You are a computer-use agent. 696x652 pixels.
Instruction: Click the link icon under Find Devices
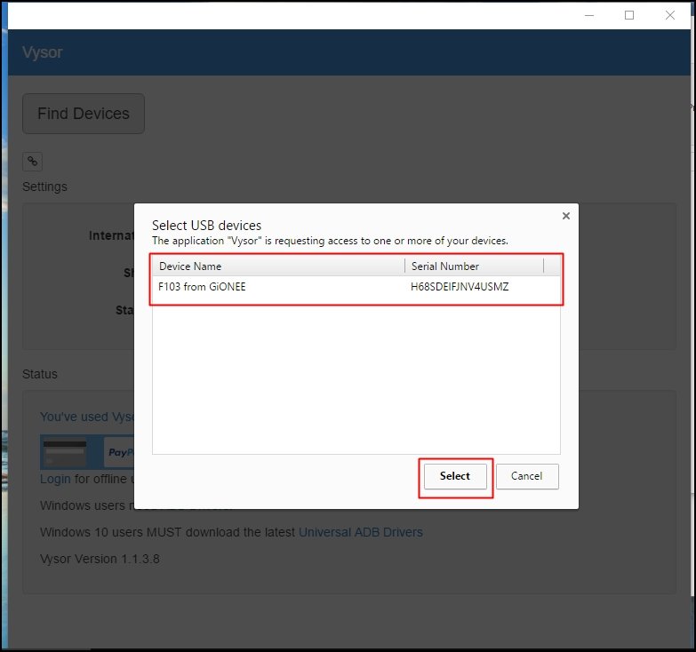(32, 162)
